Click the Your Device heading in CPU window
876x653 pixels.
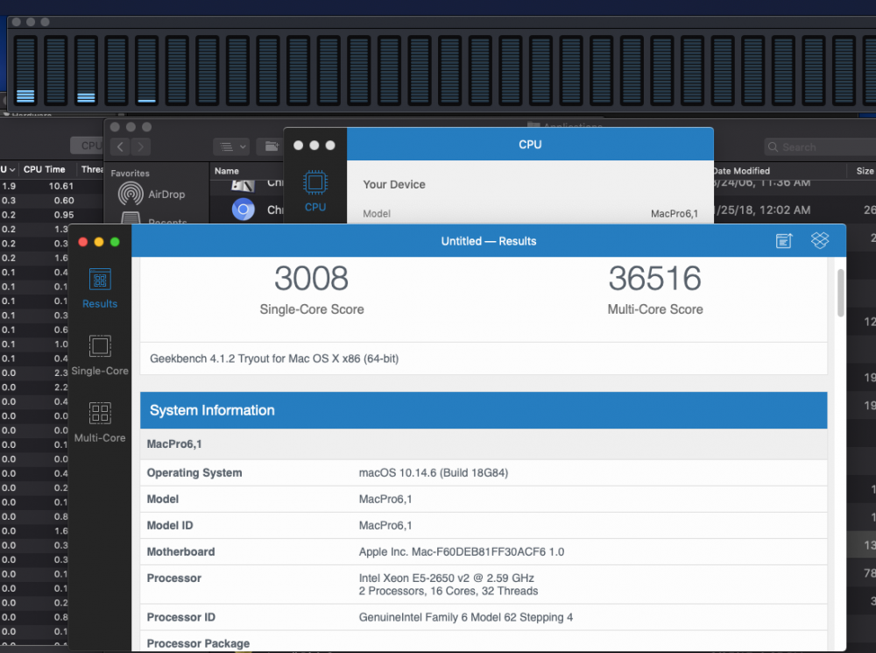point(394,184)
